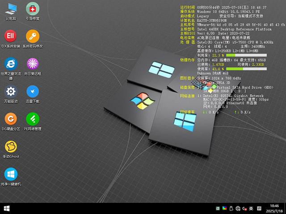Click the IME keyboard pad tray icon

[x=259, y=208]
